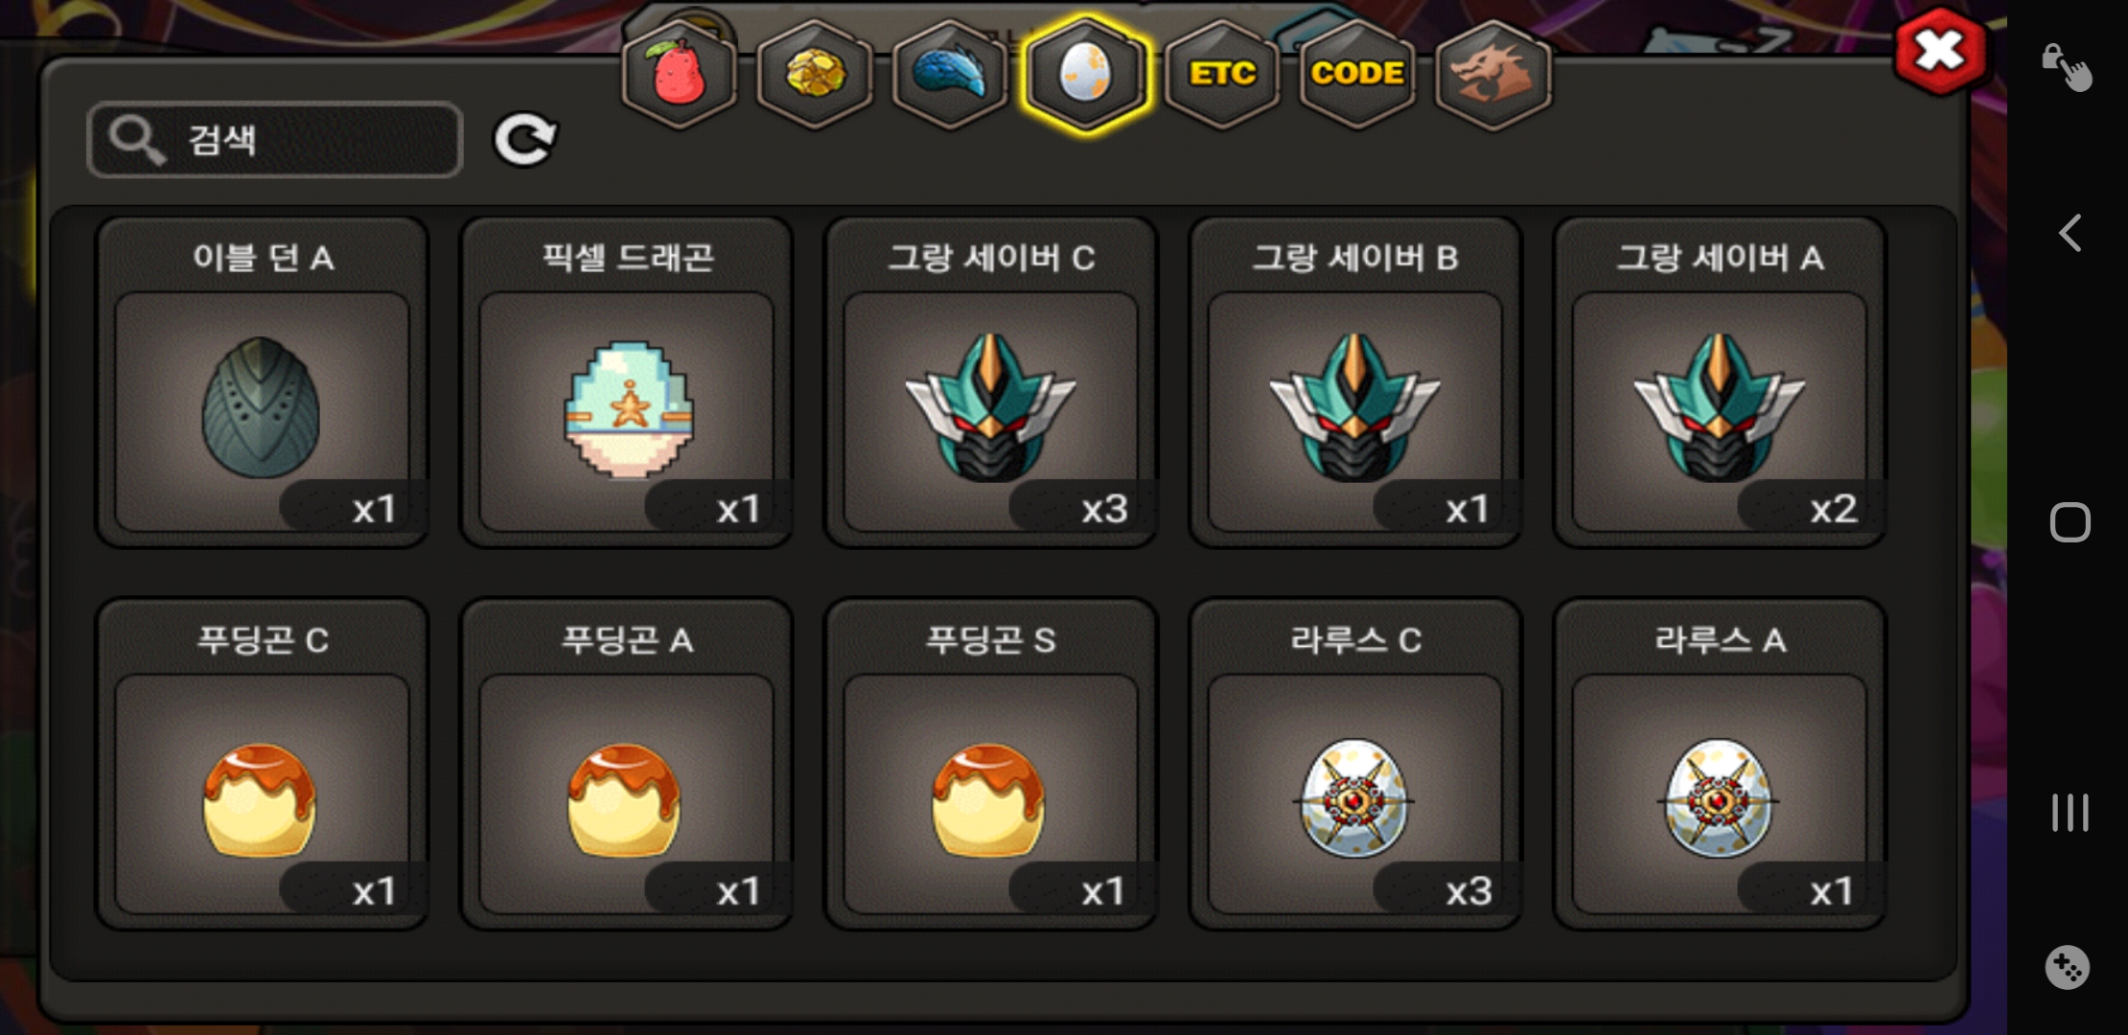Select the 이블 던 A egg
The height and width of the screenshot is (1035, 2128).
click(262, 382)
